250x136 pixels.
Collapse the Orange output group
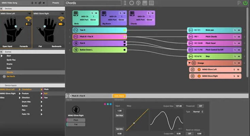tap(189, 63)
